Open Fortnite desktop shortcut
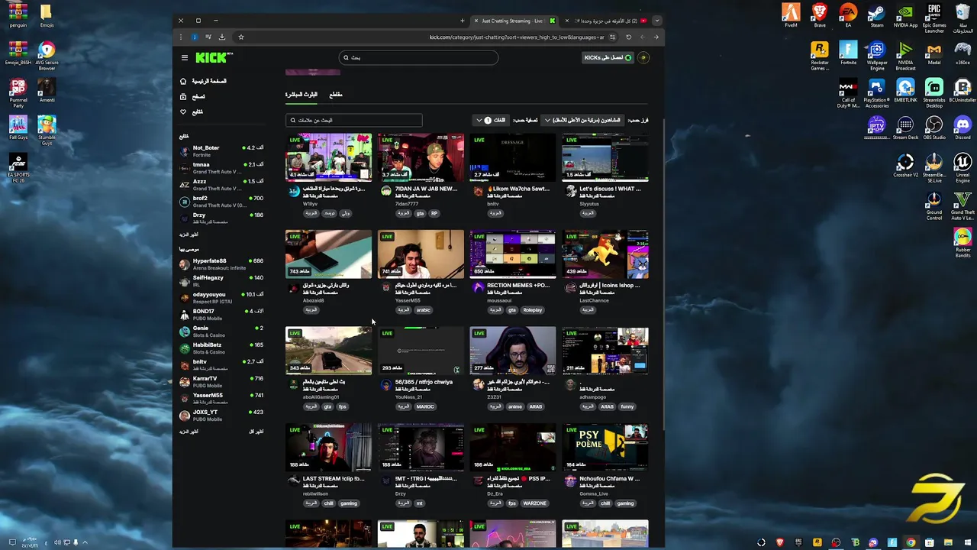Screen dimensions: 977x550 coord(848,53)
